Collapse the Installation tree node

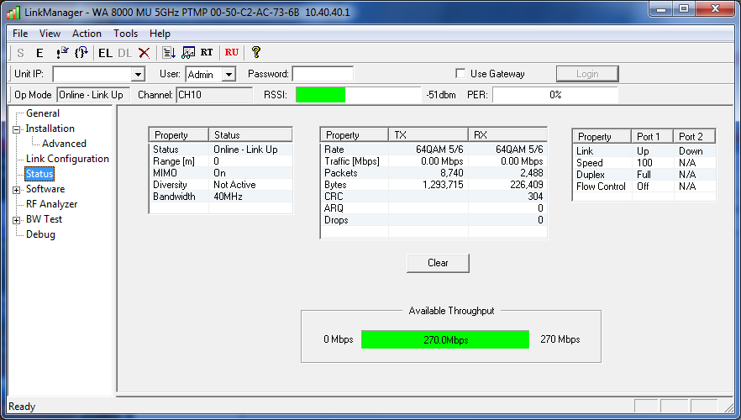pyautogui.click(x=17, y=129)
